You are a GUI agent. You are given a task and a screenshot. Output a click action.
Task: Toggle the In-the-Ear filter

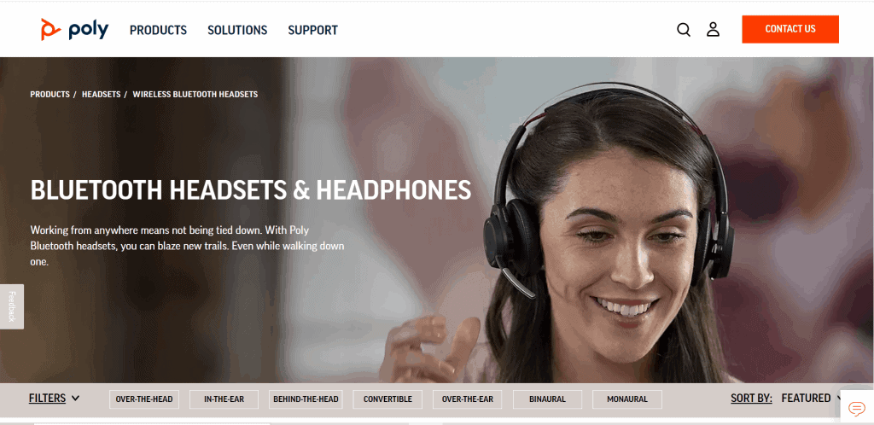224,399
